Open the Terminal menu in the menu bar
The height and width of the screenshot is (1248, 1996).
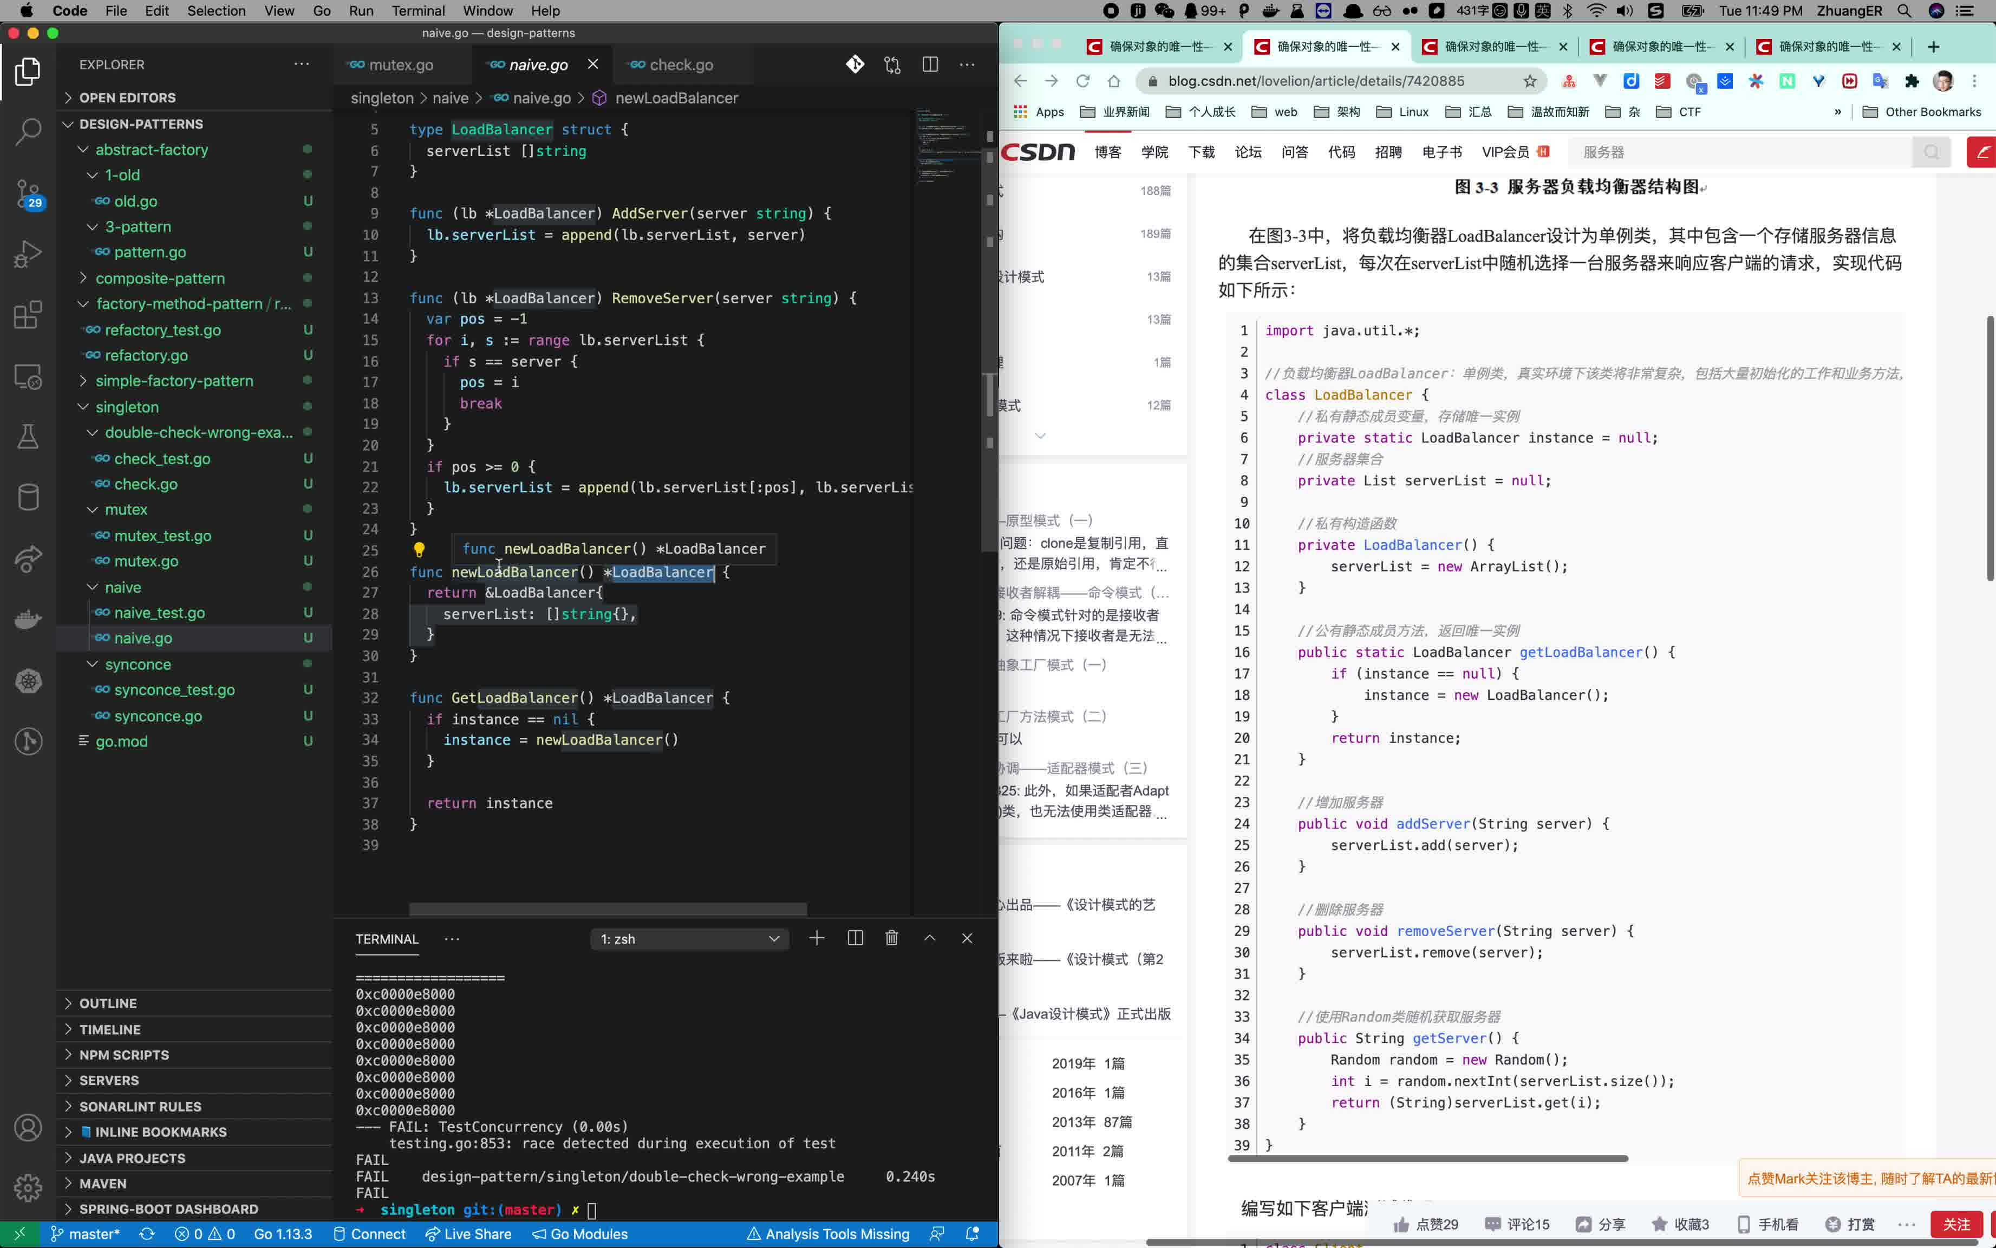[x=419, y=11]
